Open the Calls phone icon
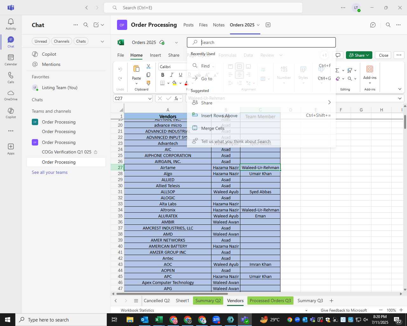The image size is (407, 326). click(x=11, y=77)
